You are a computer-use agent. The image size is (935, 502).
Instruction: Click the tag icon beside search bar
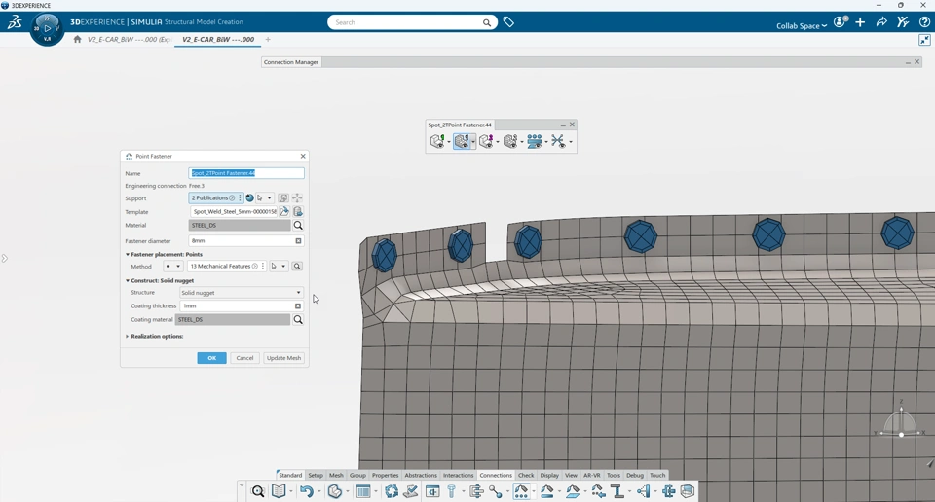coord(508,22)
